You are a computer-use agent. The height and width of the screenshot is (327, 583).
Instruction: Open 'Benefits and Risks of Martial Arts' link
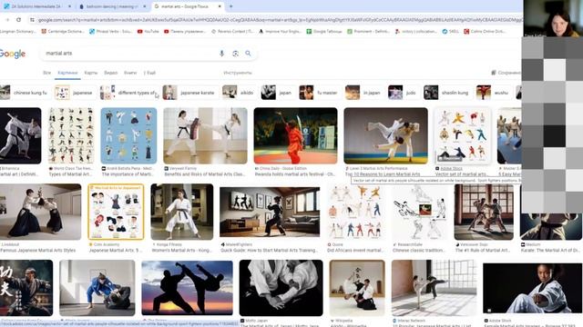pyautogui.click(x=205, y=174)
